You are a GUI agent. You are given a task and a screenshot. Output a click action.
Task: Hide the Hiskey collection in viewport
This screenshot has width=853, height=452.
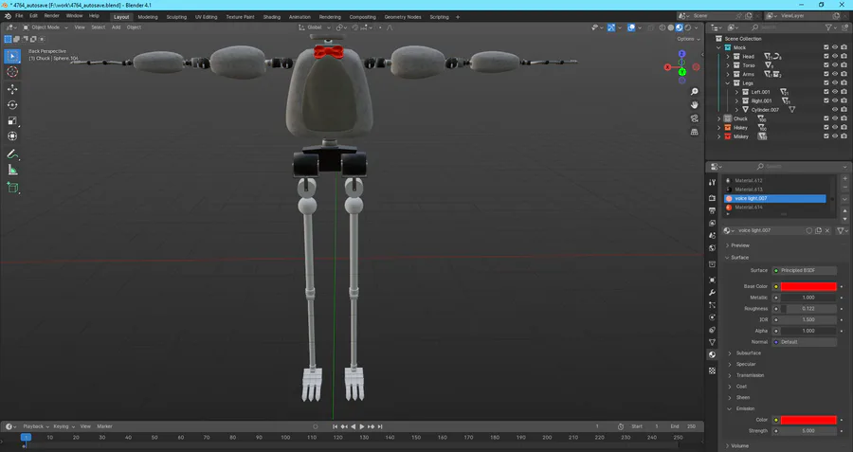click(x=835, y=128)
